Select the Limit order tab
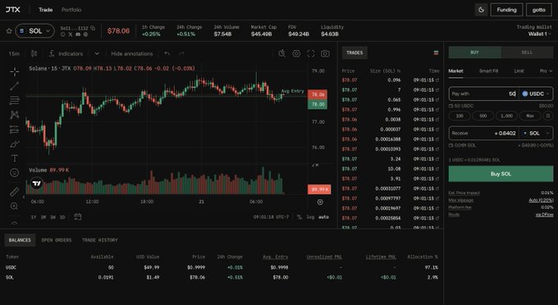This screenshot has height=305, width=558. coord(519,71)
